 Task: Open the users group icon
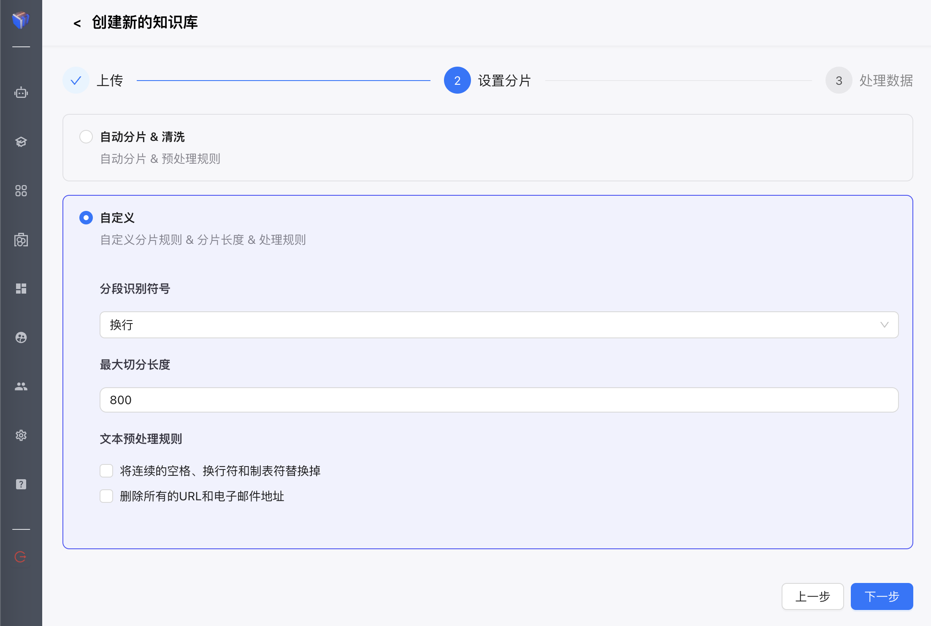[x=21, y=386]
